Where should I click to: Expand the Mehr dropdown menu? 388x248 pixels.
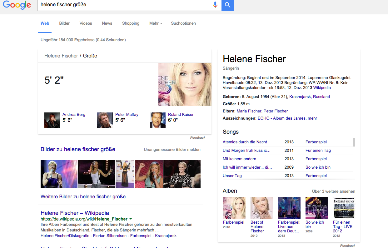coord(156,23)
